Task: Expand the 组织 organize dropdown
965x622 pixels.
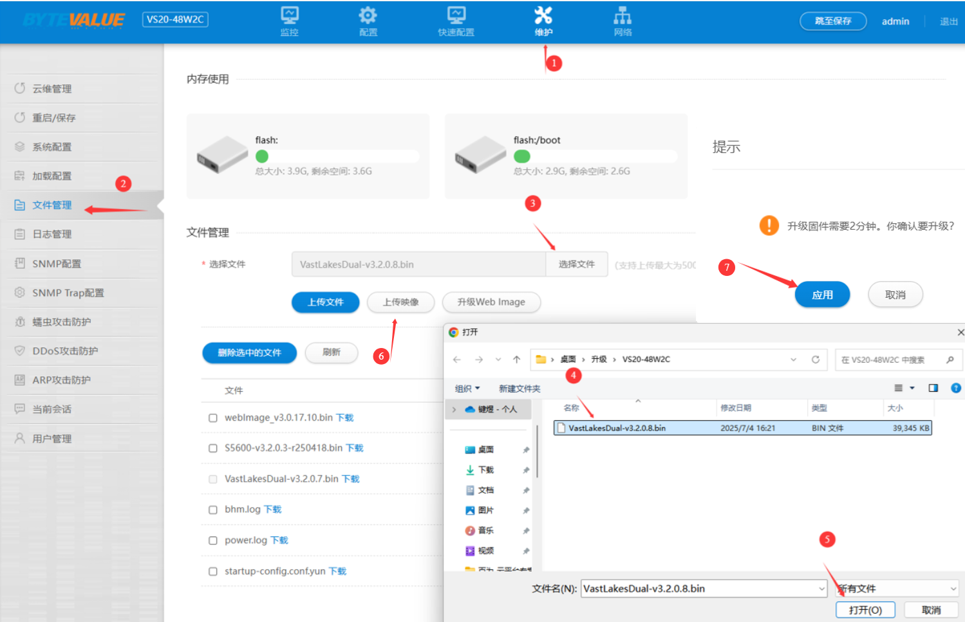Action: [467, 389]
